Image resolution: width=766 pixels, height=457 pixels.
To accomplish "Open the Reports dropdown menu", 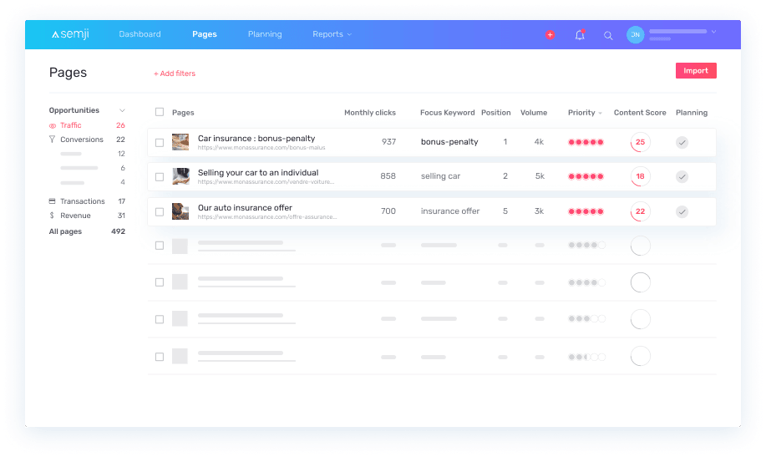I will point(332,34).
